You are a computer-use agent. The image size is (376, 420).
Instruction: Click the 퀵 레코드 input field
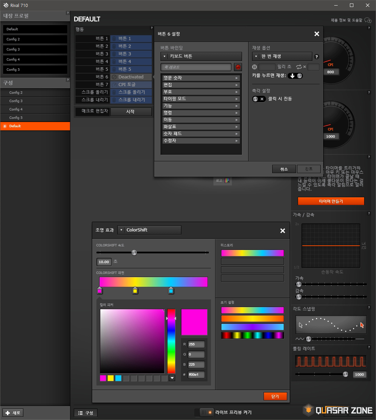(x=196, y=67)
